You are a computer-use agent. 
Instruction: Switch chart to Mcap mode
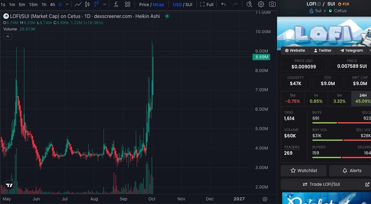click(x=158, y=4)
